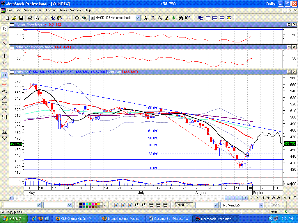This screenshot has width=298, height=223.
Task: Click the zoom out minus circle
Action: (273, 198)
